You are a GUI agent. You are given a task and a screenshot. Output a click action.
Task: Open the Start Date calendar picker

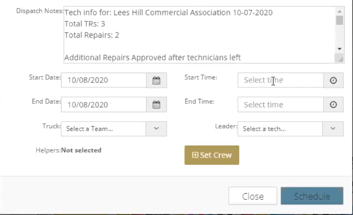click(156, 81)
